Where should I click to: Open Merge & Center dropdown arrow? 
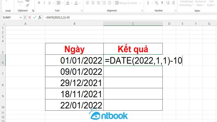(x=140, y=3)
